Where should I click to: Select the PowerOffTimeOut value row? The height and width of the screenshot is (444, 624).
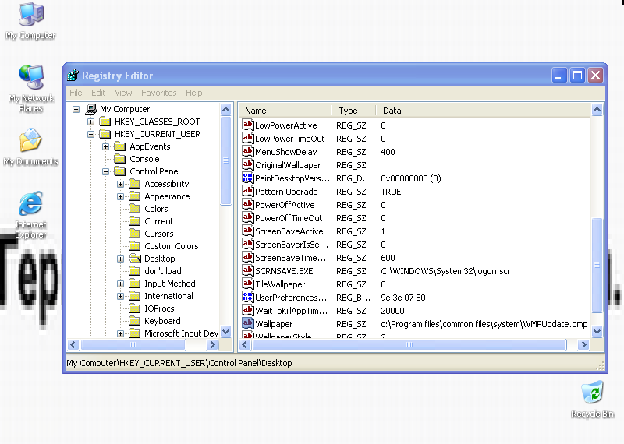(415, 218)
